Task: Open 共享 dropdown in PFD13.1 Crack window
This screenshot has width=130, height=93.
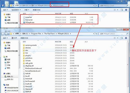Action: 27,10
